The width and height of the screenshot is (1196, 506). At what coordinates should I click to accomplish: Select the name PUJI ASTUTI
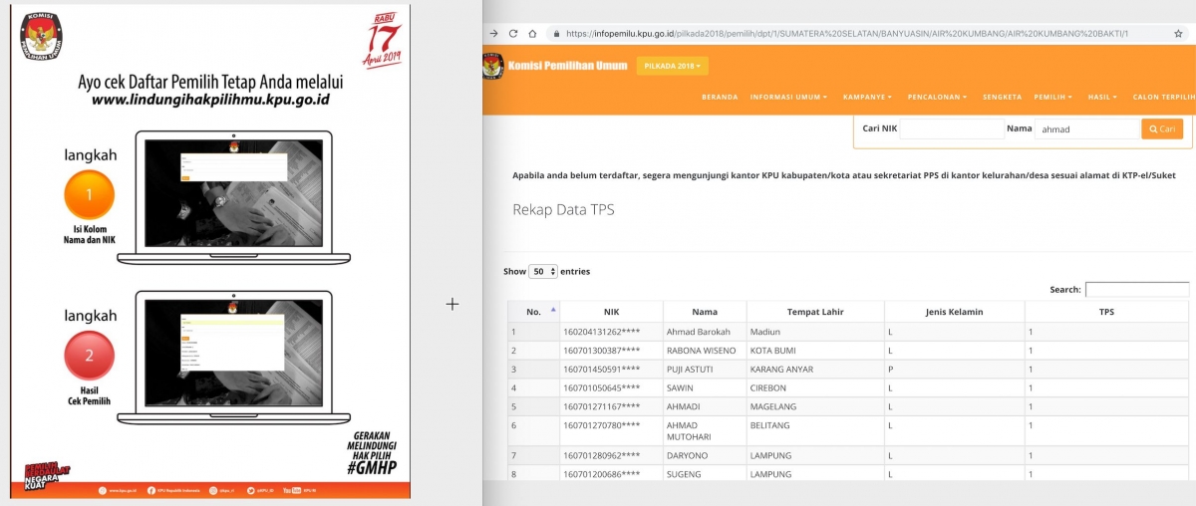[690, 370]
